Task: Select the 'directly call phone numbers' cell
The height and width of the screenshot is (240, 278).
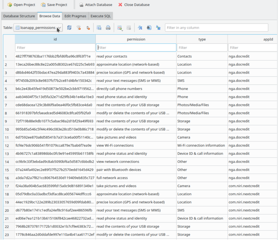Action: (136, 89)
